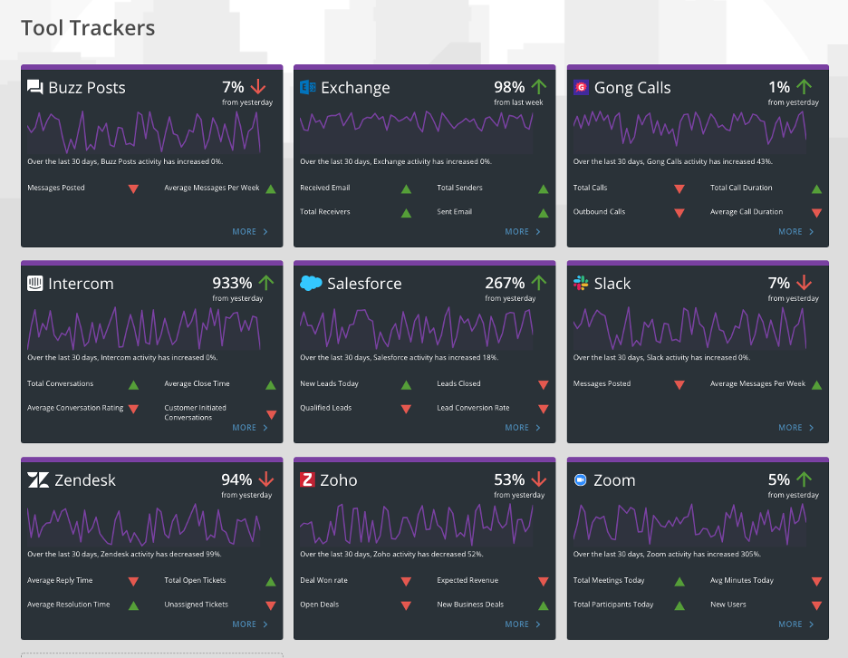Click red down arrow beside Buzz Posts 7%

pyautogui.click(x=258, y=87)
